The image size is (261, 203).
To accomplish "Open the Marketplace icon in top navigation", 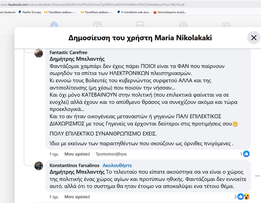I will (x=140, y=24).
